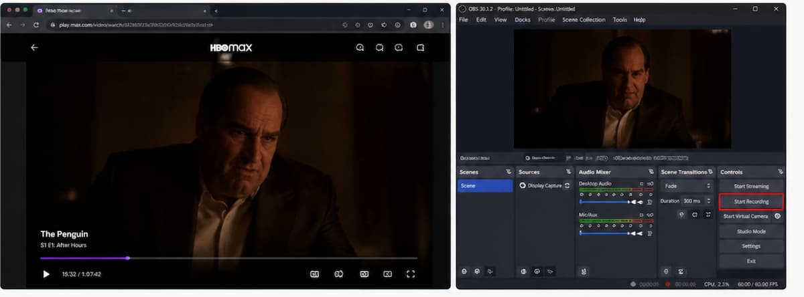The width and height of the screenshot is (804, 297).
Task: Click the video progress bar scrubber handle
Action: [127, 258]
